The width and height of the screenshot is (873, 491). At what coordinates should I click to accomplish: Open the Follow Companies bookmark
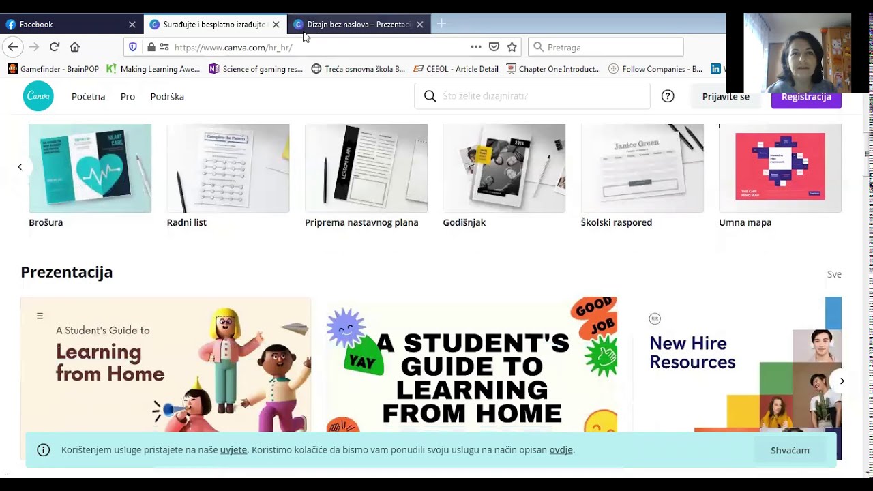[655, 69]
